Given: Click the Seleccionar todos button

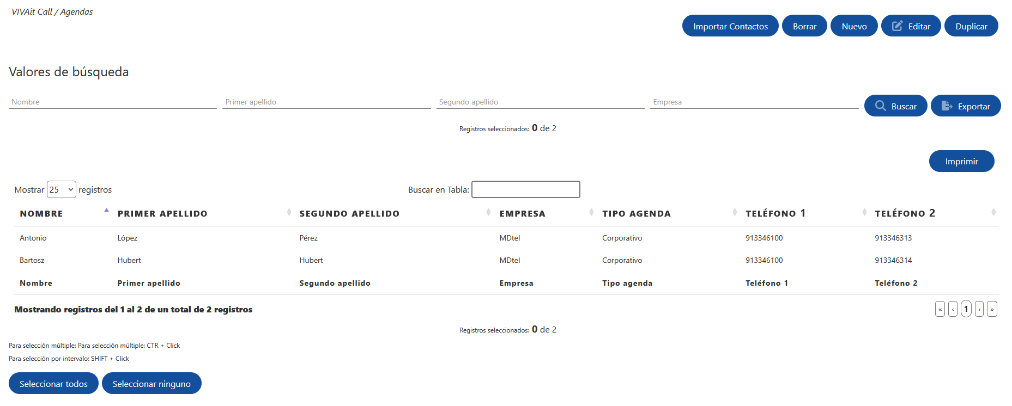Looking at the screenshot, I should [53, 384].
